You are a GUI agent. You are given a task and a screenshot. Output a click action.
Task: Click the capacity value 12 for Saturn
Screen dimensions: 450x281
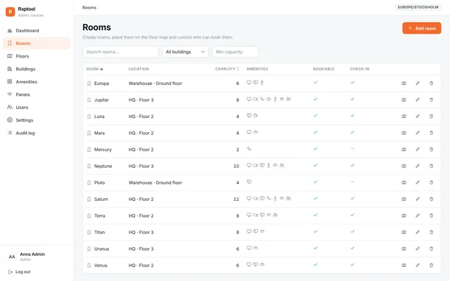(236, 200)
